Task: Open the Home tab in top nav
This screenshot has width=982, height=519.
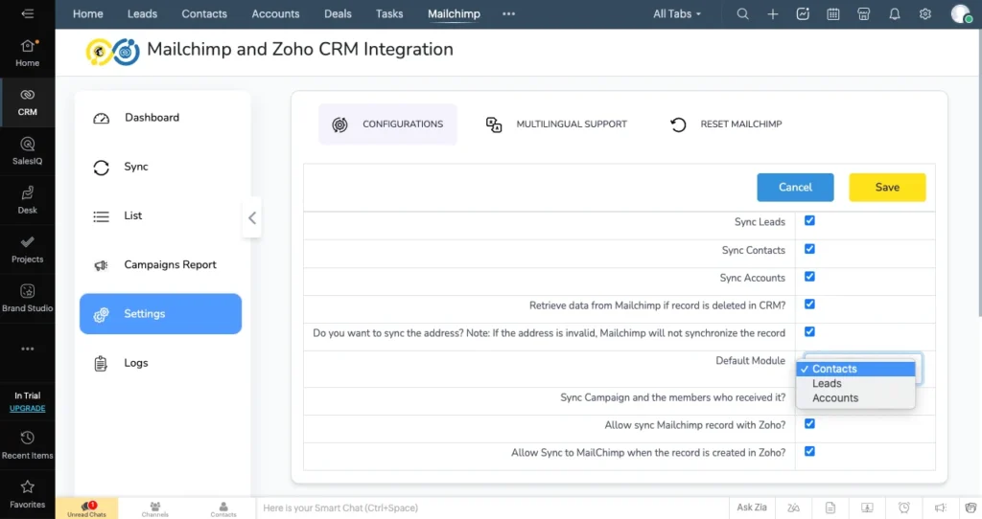Action: tap(87, 13)
